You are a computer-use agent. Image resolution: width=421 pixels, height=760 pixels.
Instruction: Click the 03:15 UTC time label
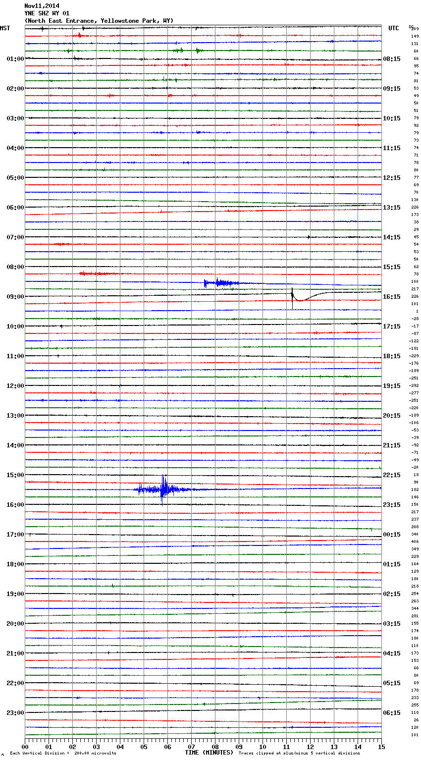point(392,624)
